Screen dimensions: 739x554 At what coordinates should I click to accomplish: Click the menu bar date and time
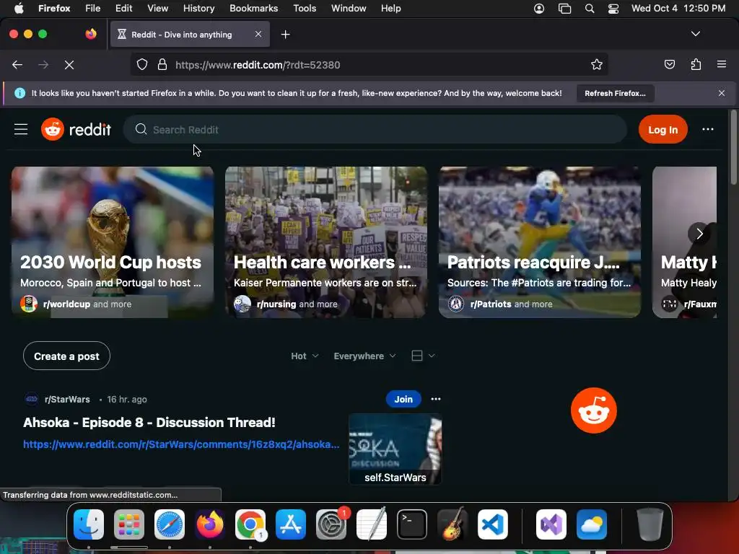click(678, 9)
